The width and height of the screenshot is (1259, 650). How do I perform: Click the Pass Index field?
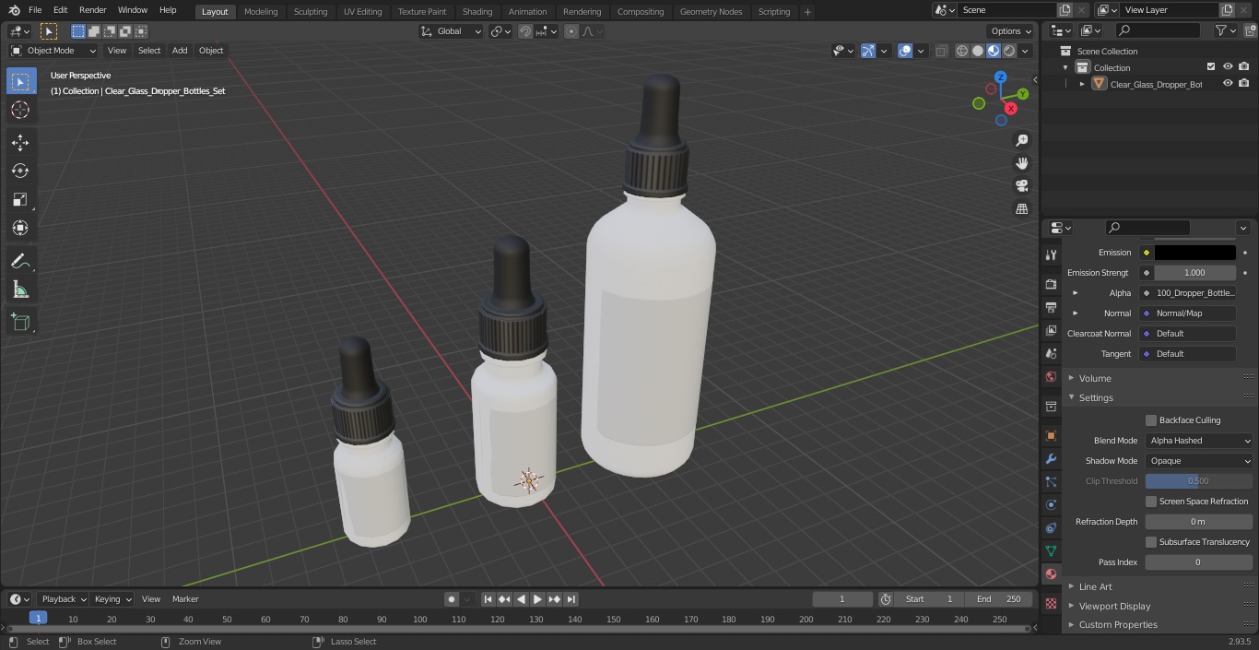point(1199,562)
